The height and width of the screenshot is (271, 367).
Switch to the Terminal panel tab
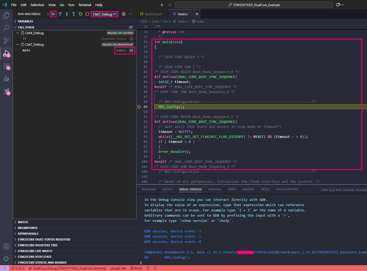click(214, 189)
